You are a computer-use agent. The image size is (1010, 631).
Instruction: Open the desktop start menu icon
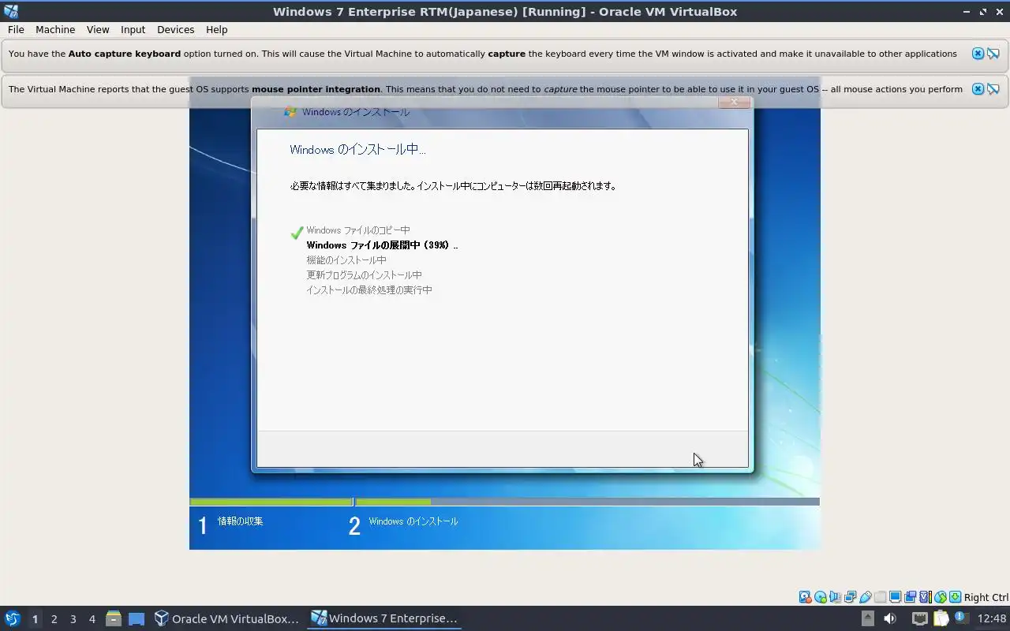tap(12, 618)
